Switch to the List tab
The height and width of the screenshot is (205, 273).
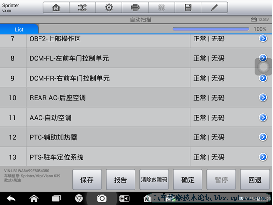click(19, 29)
